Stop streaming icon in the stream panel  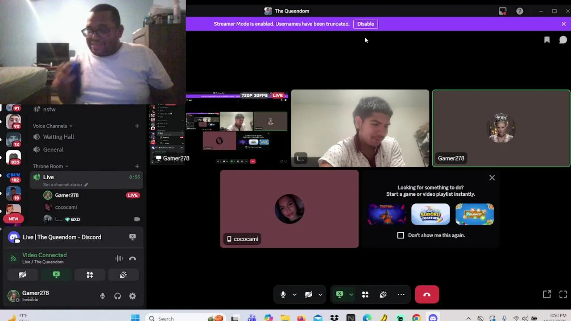pos(132,237)
